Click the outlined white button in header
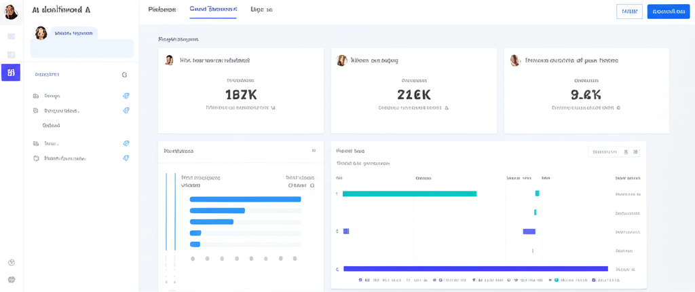The height and width of the screenshot is (292, 695). (629, 12)
